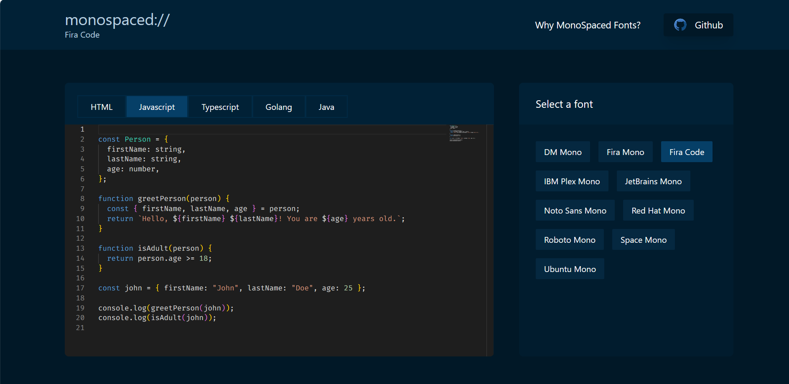Show the Java code sample tab
Viewport: 789px width, 384px height.
pyautogui.click(x=326, y=107)
